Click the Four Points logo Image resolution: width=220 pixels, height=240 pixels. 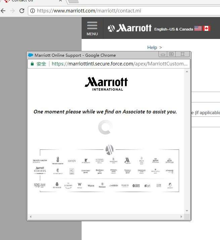pyautogui.click(x=159, y=185)
